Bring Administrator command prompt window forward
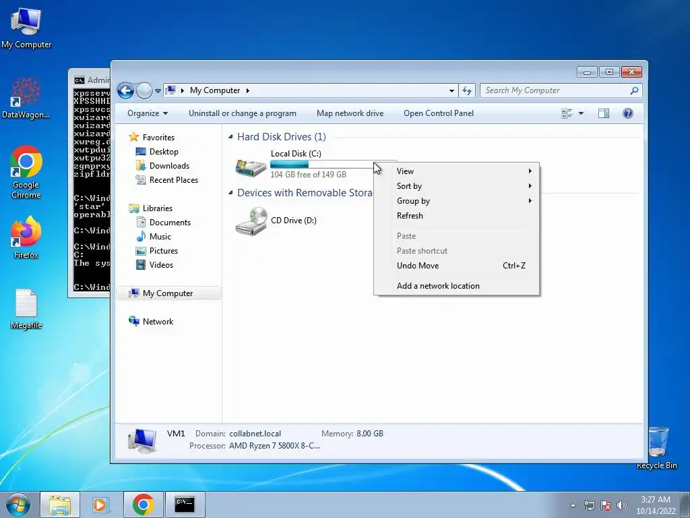 (90, 183)
